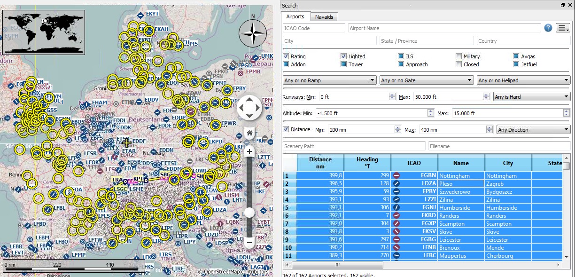This screenshot has width=575, height=277.
Task: Open the search help question mark icon
Action: pos(548,28)
